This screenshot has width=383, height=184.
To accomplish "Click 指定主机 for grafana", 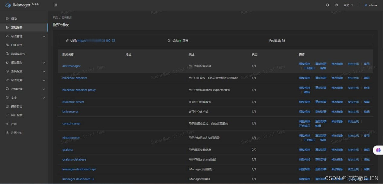I will pyautogui.click(x=353, y=150).
